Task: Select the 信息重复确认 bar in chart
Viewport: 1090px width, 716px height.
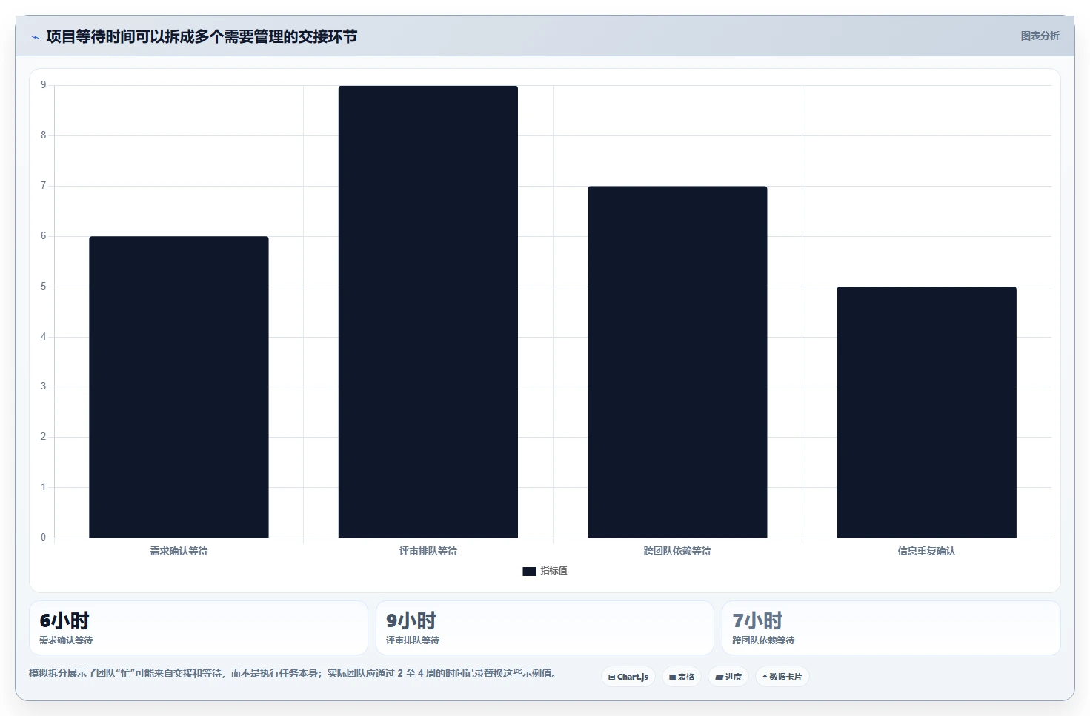Action: [x=926, y=412]
